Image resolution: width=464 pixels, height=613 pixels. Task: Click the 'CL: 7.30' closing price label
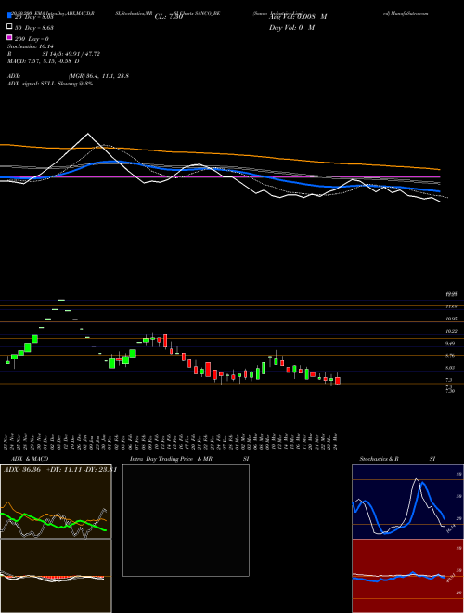point(169,17)
